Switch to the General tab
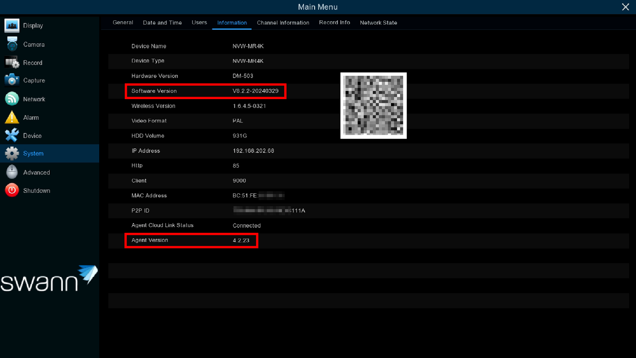This screenshot has width=636, height=358. [123, 23]
